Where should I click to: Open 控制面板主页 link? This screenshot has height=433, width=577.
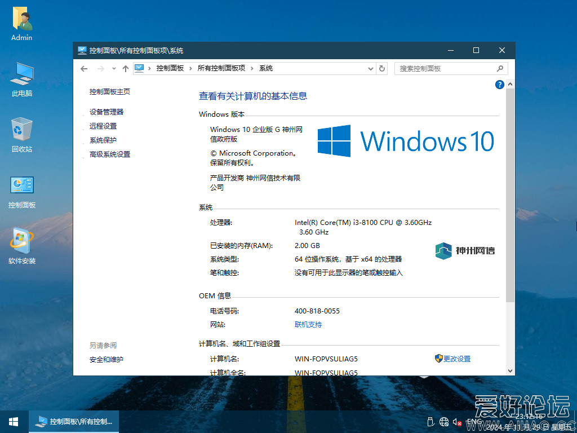[x=110, y=92]
